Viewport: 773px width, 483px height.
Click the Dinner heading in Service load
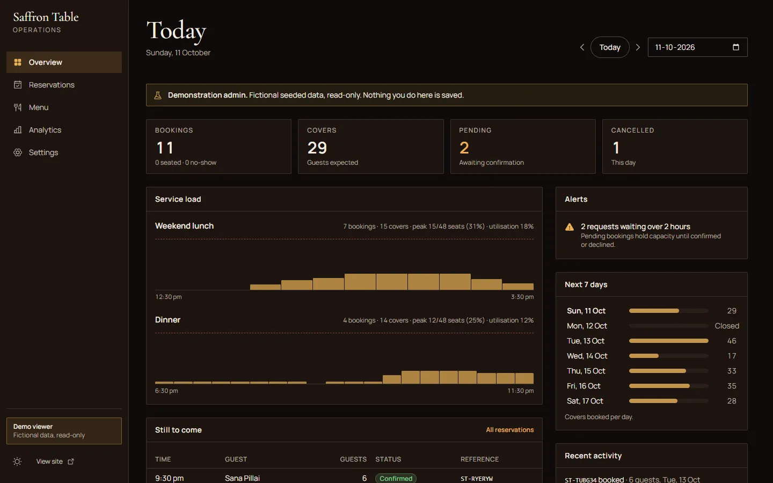[x=167, y=320]
